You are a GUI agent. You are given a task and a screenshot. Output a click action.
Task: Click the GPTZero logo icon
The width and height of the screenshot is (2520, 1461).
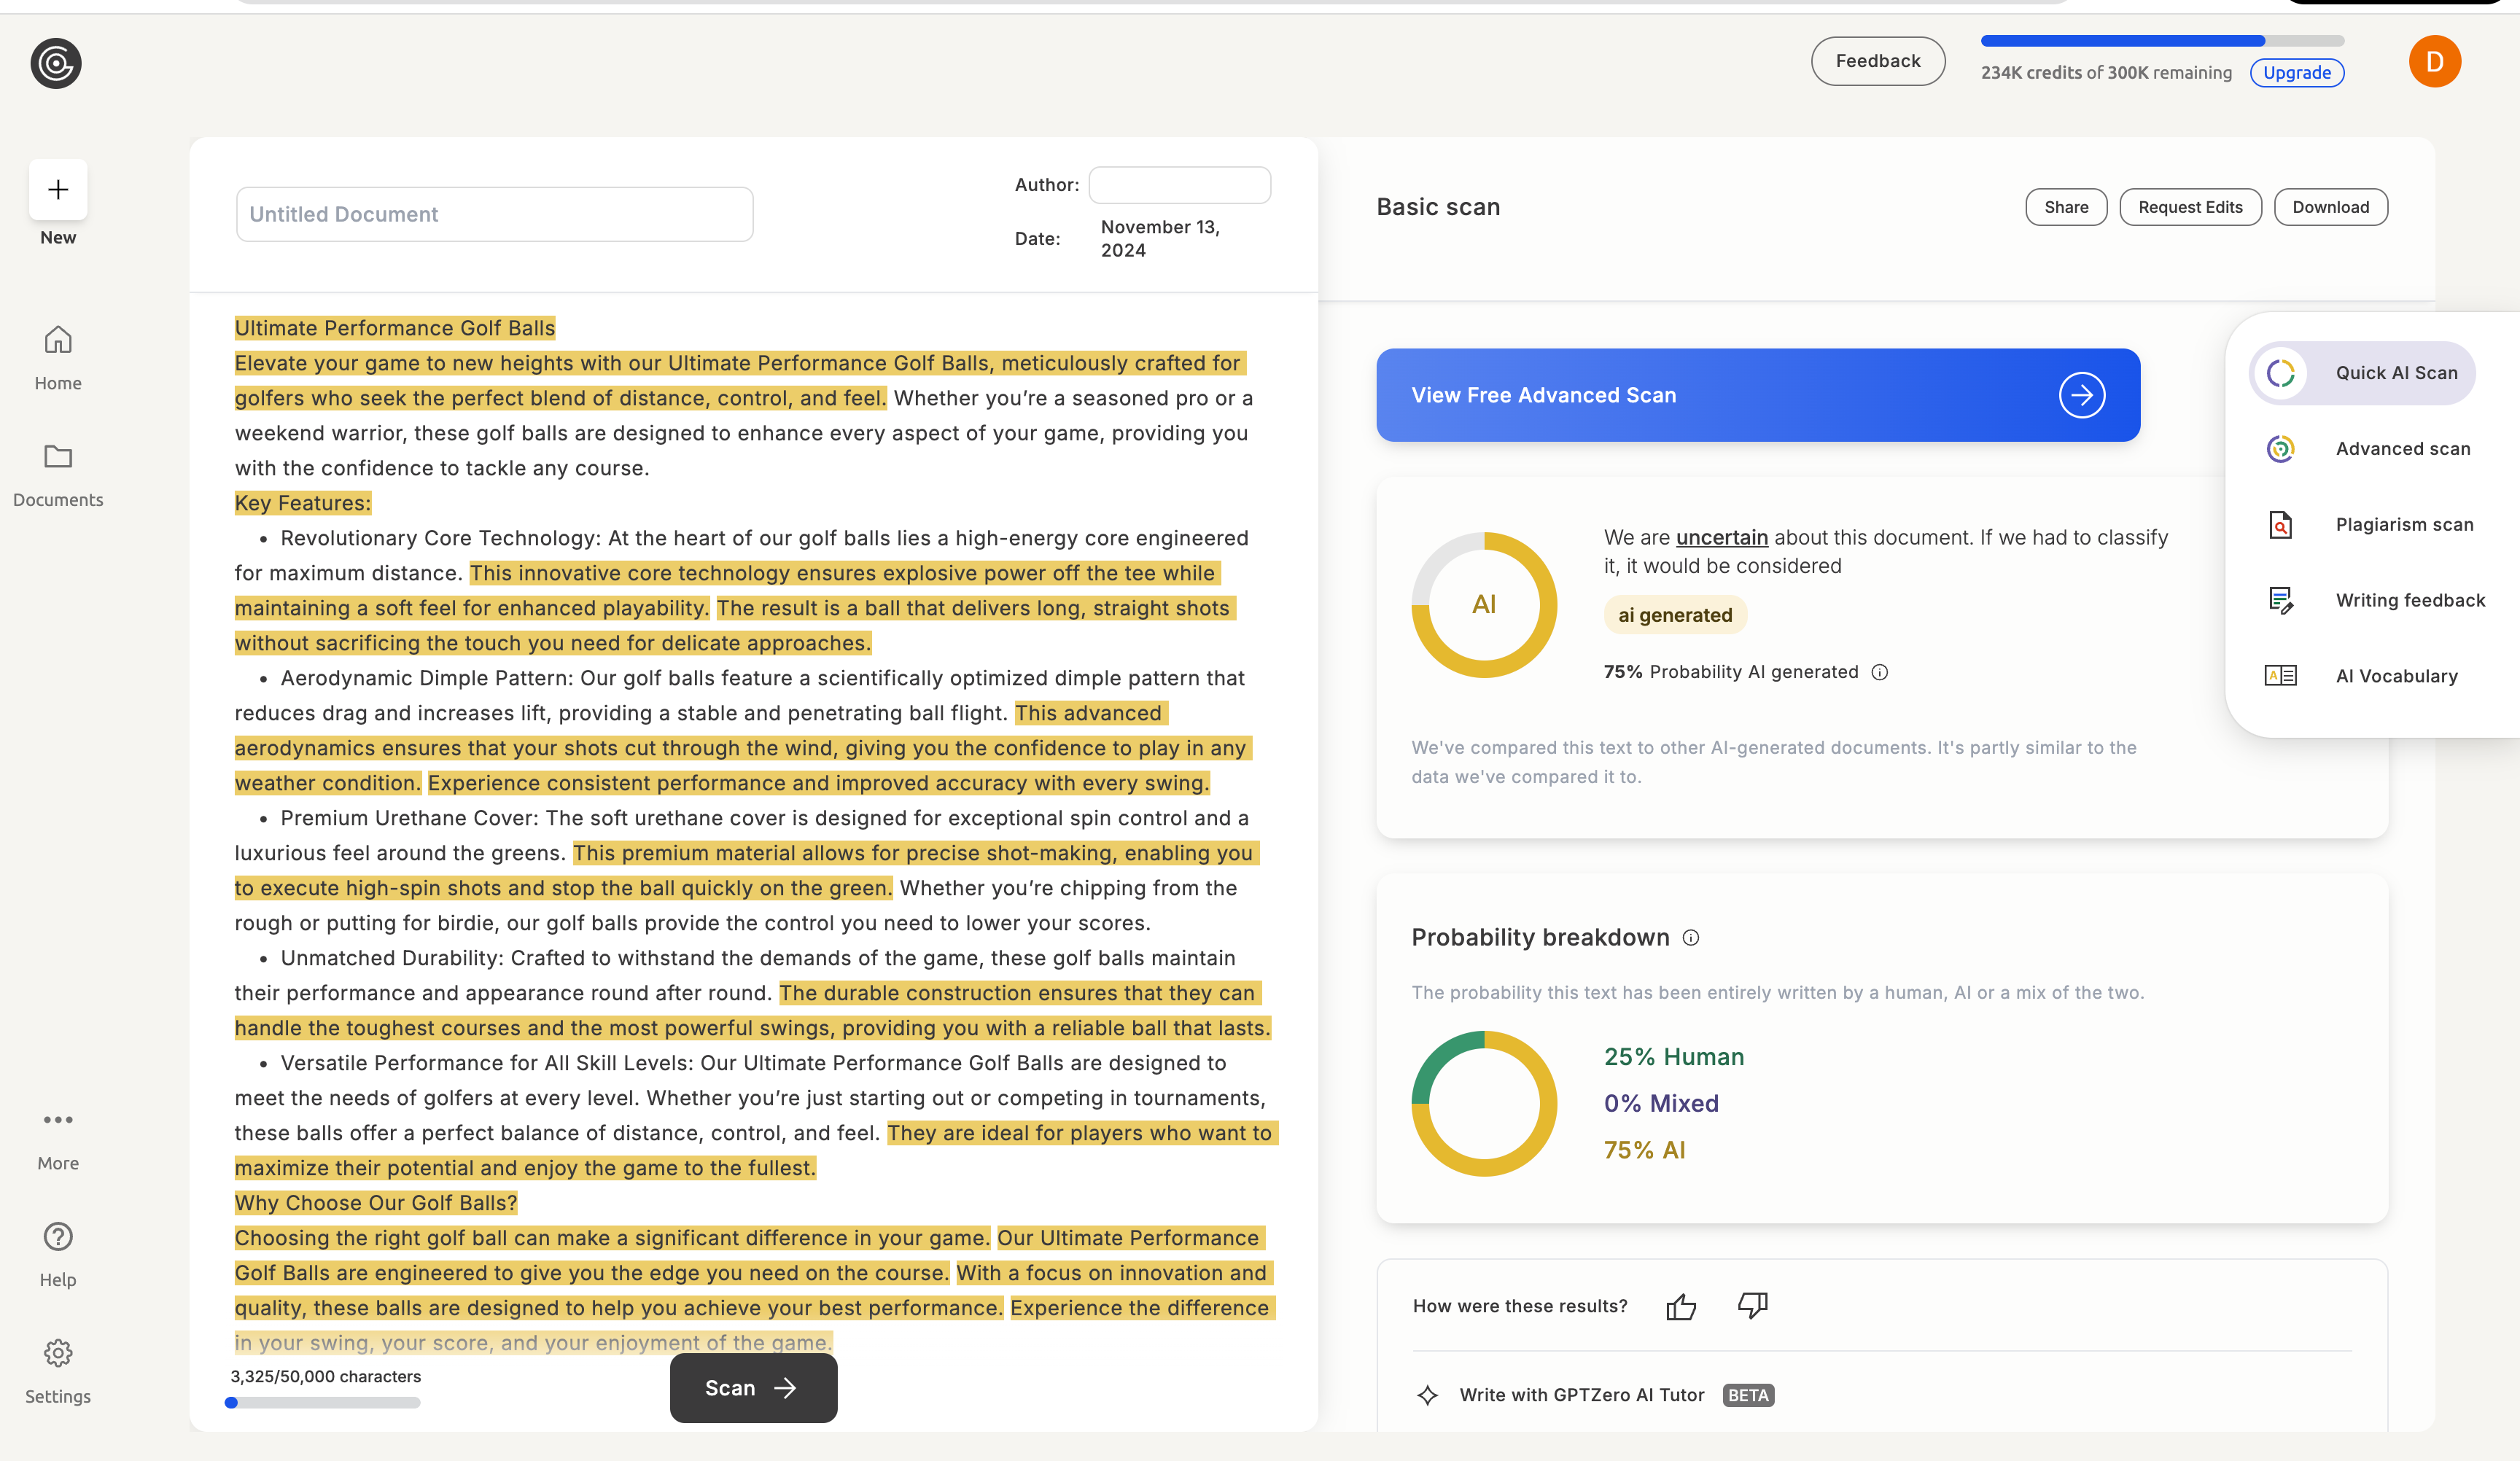[x=56, y=64]
